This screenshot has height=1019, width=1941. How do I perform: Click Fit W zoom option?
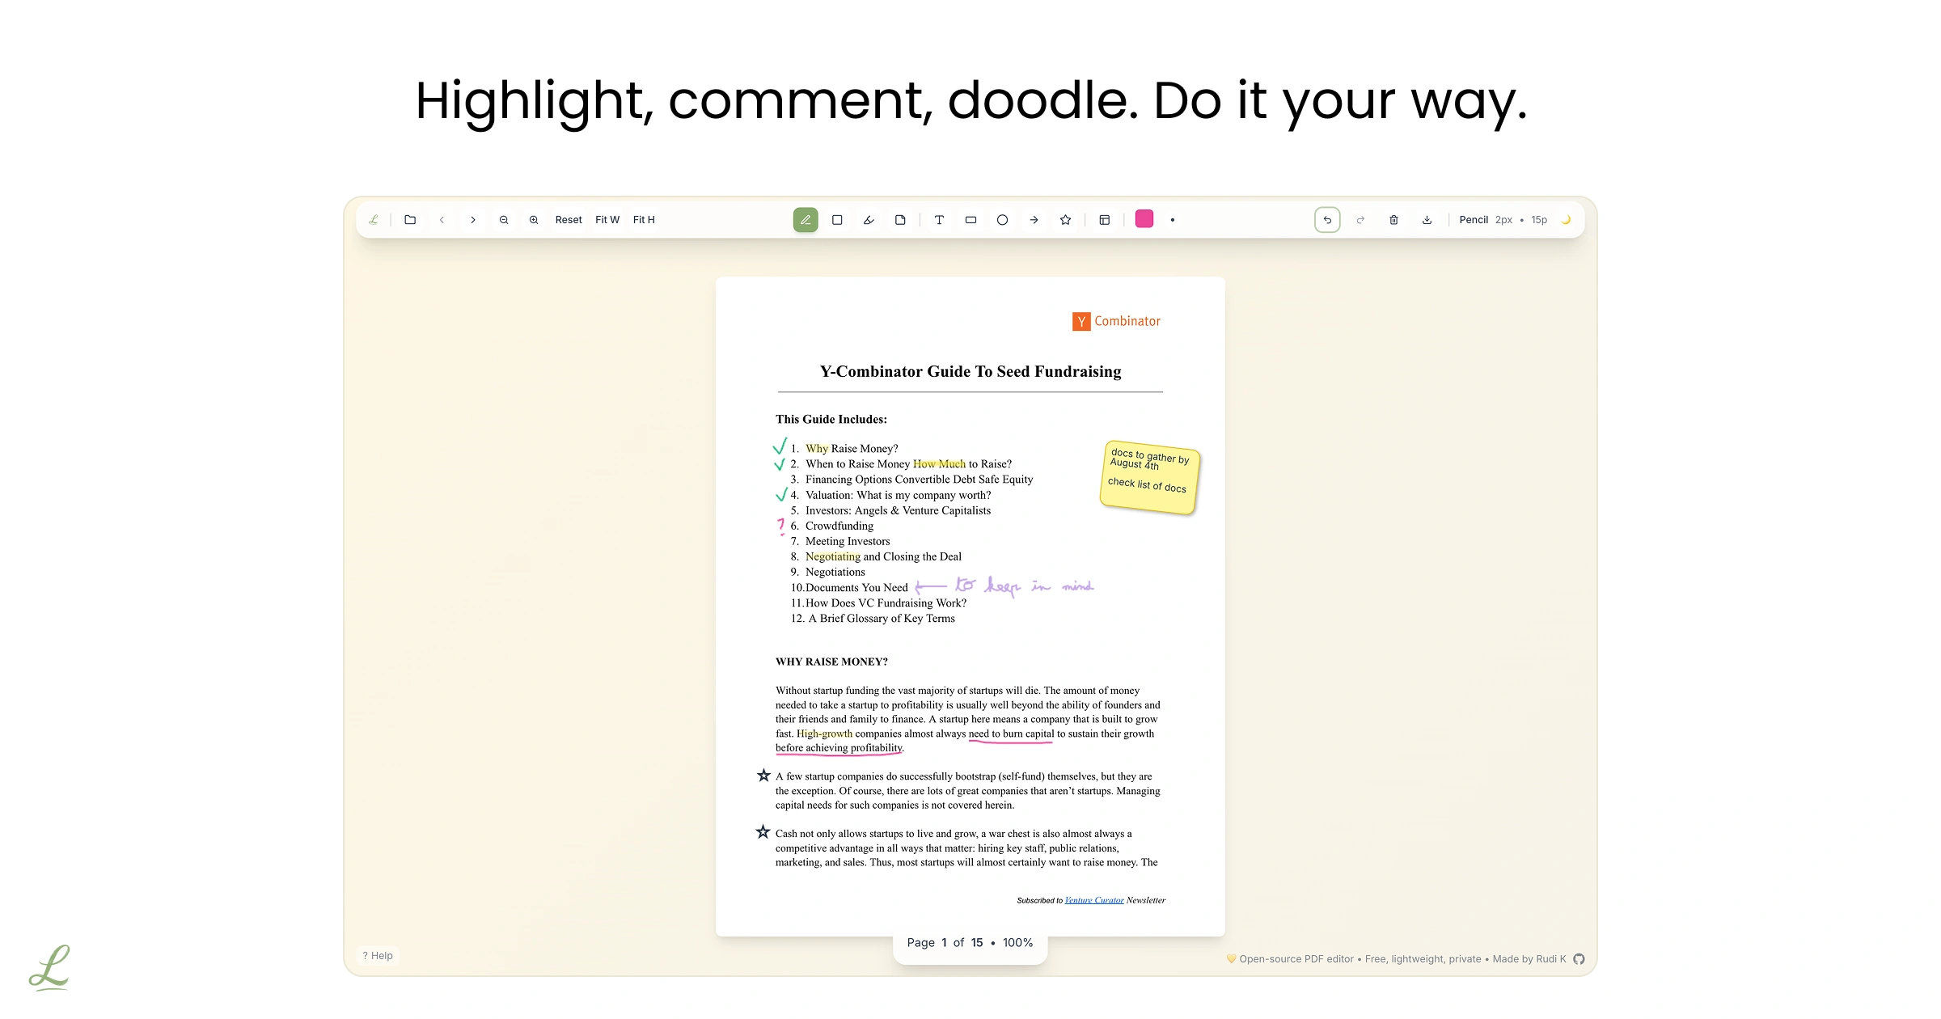[607, 220]
